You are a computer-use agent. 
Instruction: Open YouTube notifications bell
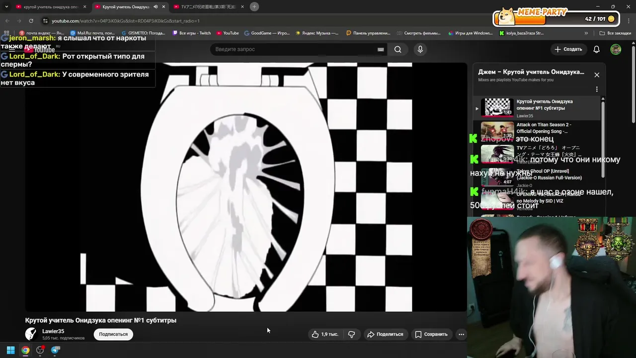click(x=597, y=49)
